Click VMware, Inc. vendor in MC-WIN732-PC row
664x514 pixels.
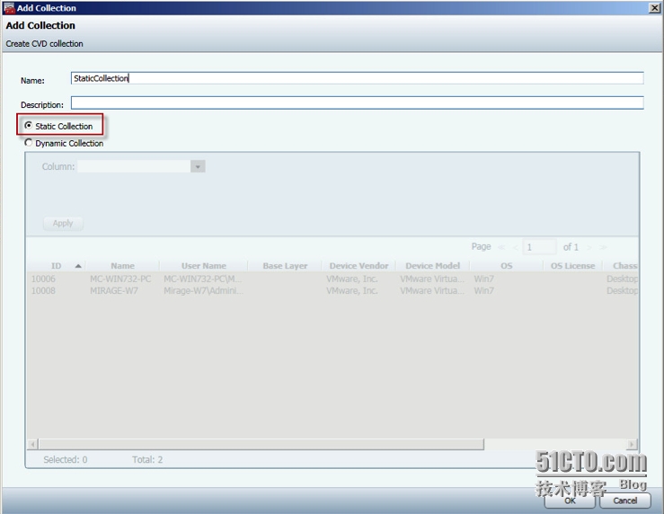tap(352, 279)
